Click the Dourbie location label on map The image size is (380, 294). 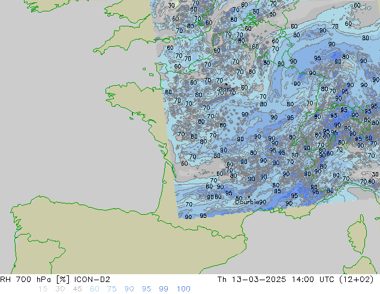click(247, 202)
